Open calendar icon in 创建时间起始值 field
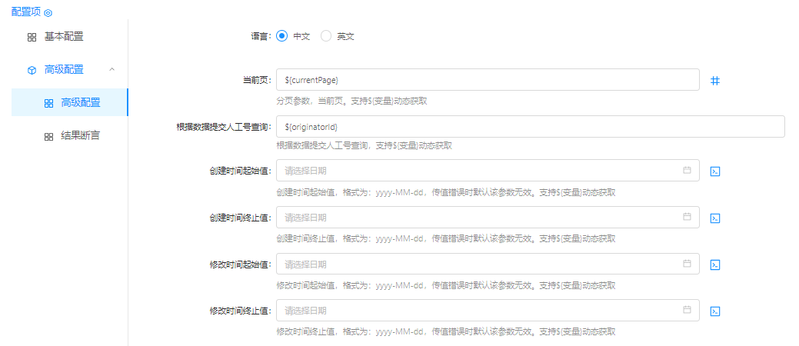 point(687,171)
